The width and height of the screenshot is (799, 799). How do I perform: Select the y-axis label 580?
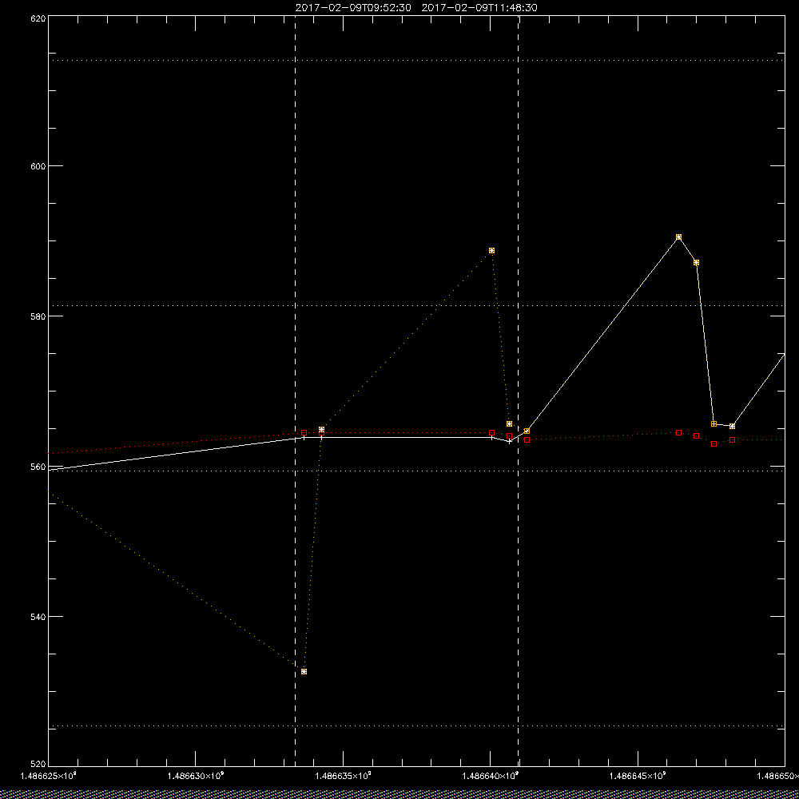pos(40,316)
